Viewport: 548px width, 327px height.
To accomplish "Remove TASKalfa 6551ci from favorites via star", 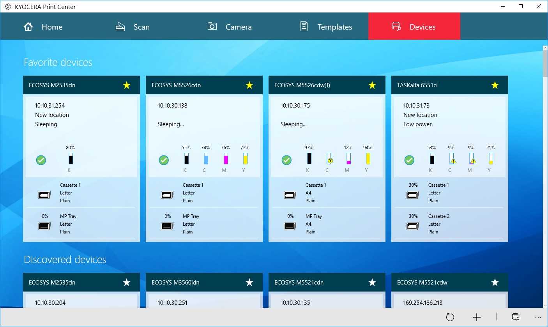I will [x=495, y=85].
